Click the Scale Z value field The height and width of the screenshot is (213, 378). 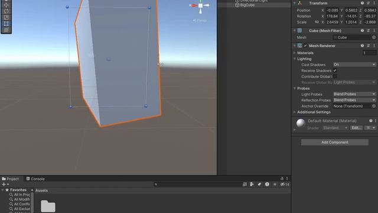(x=370, y=22)
